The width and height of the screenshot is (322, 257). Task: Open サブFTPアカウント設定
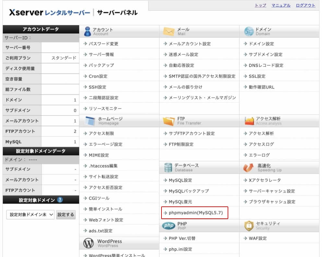click(x=192, y=134)
